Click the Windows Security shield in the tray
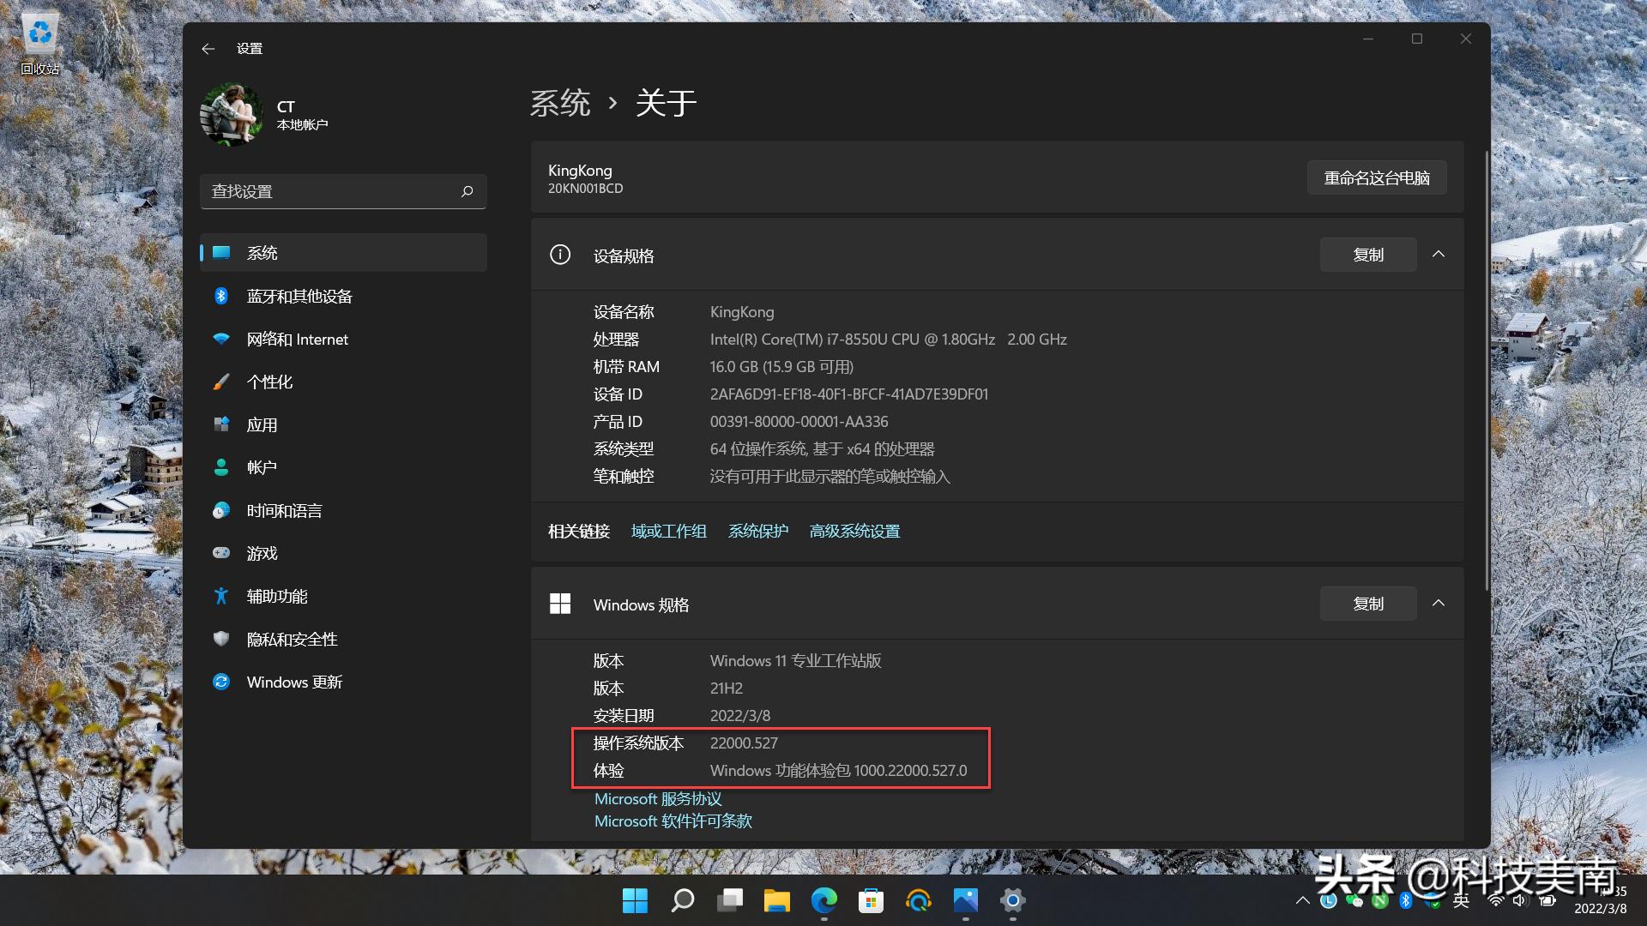Screen dimensions: 1647x926 1433,901
